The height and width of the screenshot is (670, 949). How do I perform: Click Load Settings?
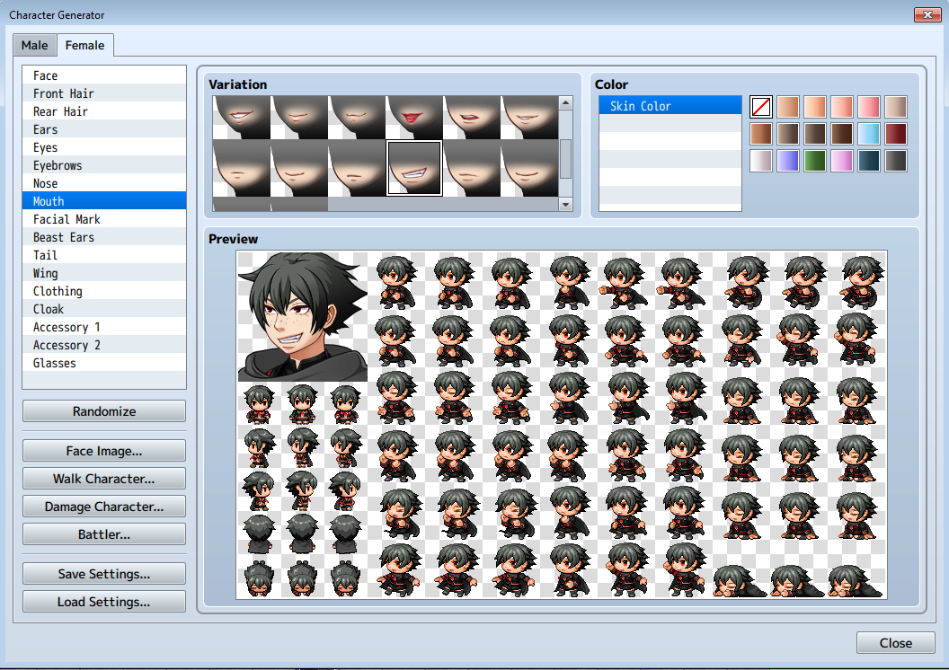tap(103, 601)
